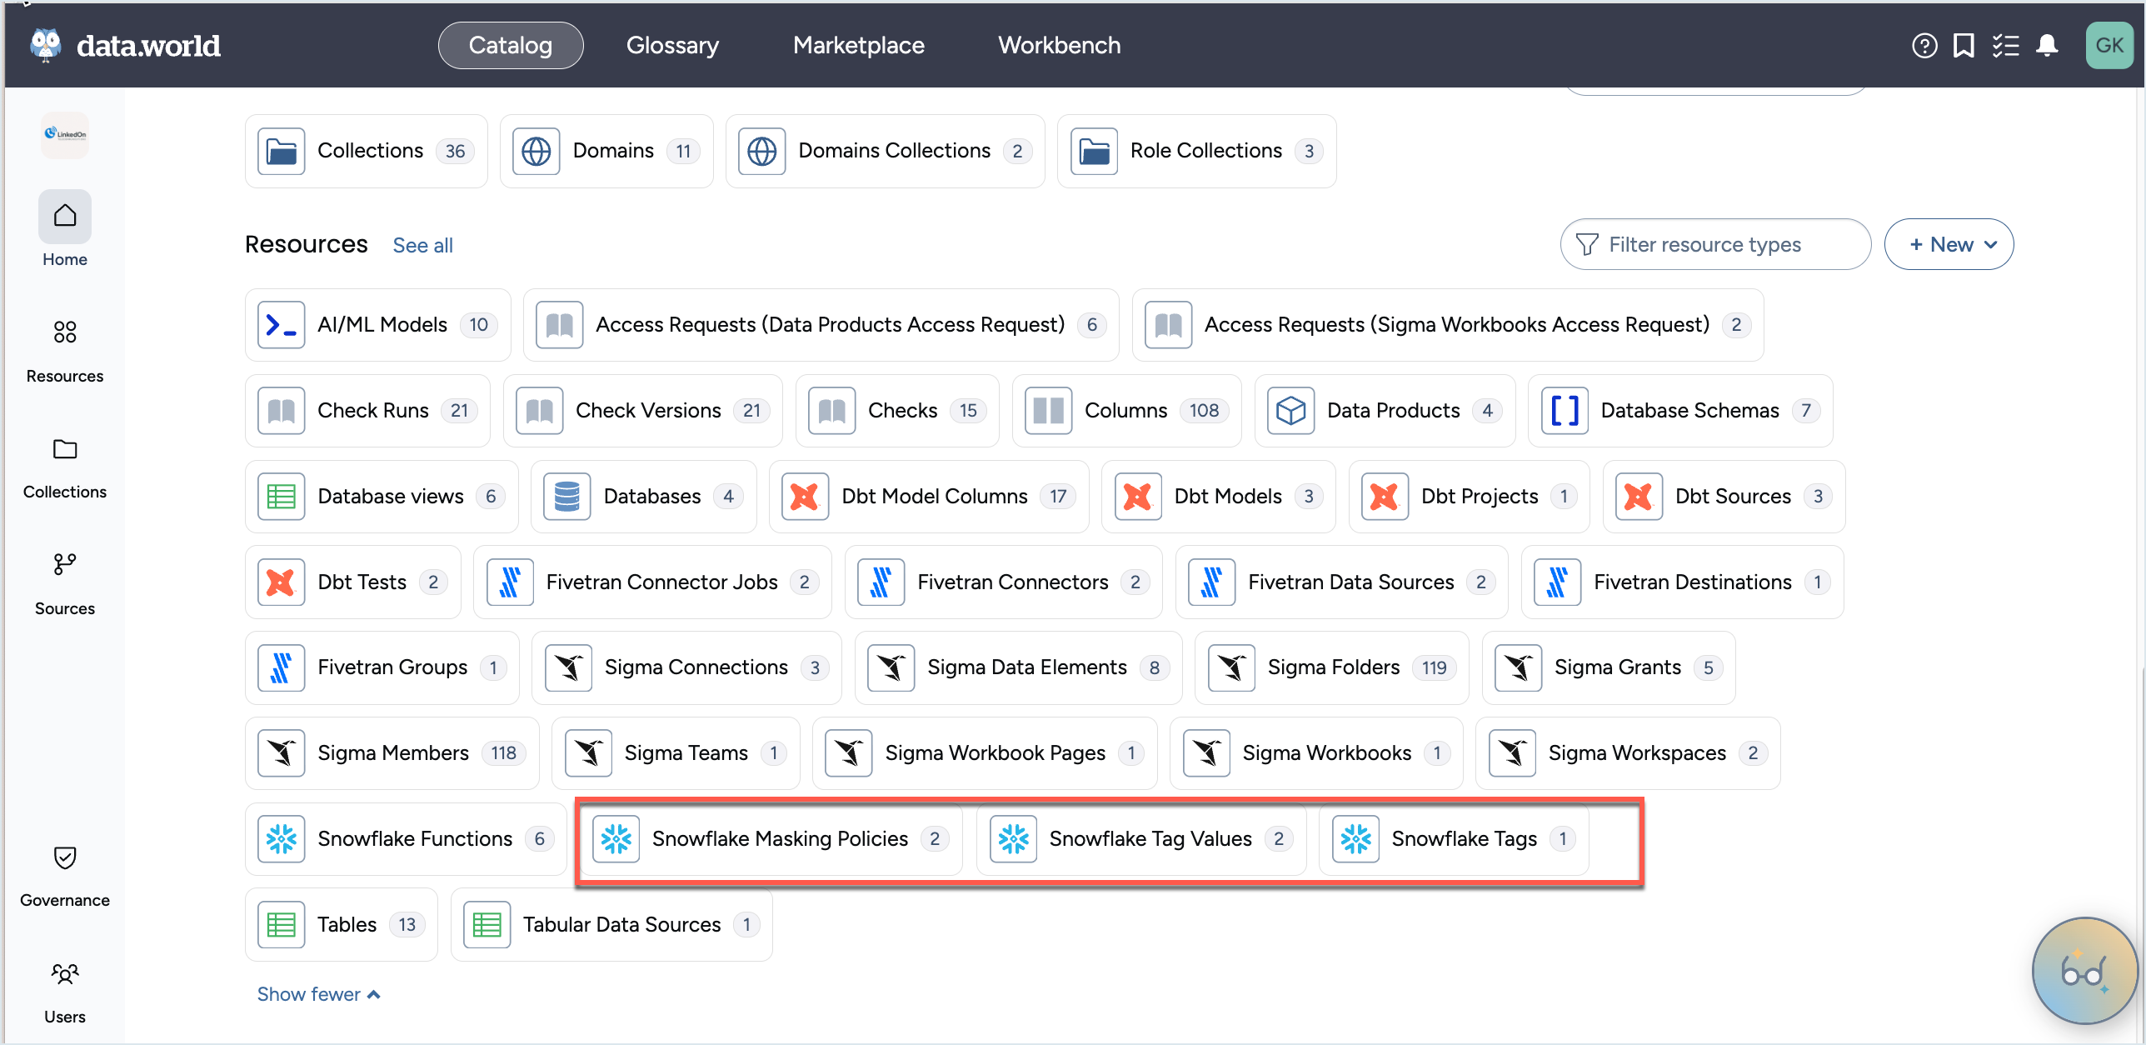Image resolution: width=2146 pixels, height=1045 pixels.
Task: Open Sources in the sidebar
Action: point(65,583)
